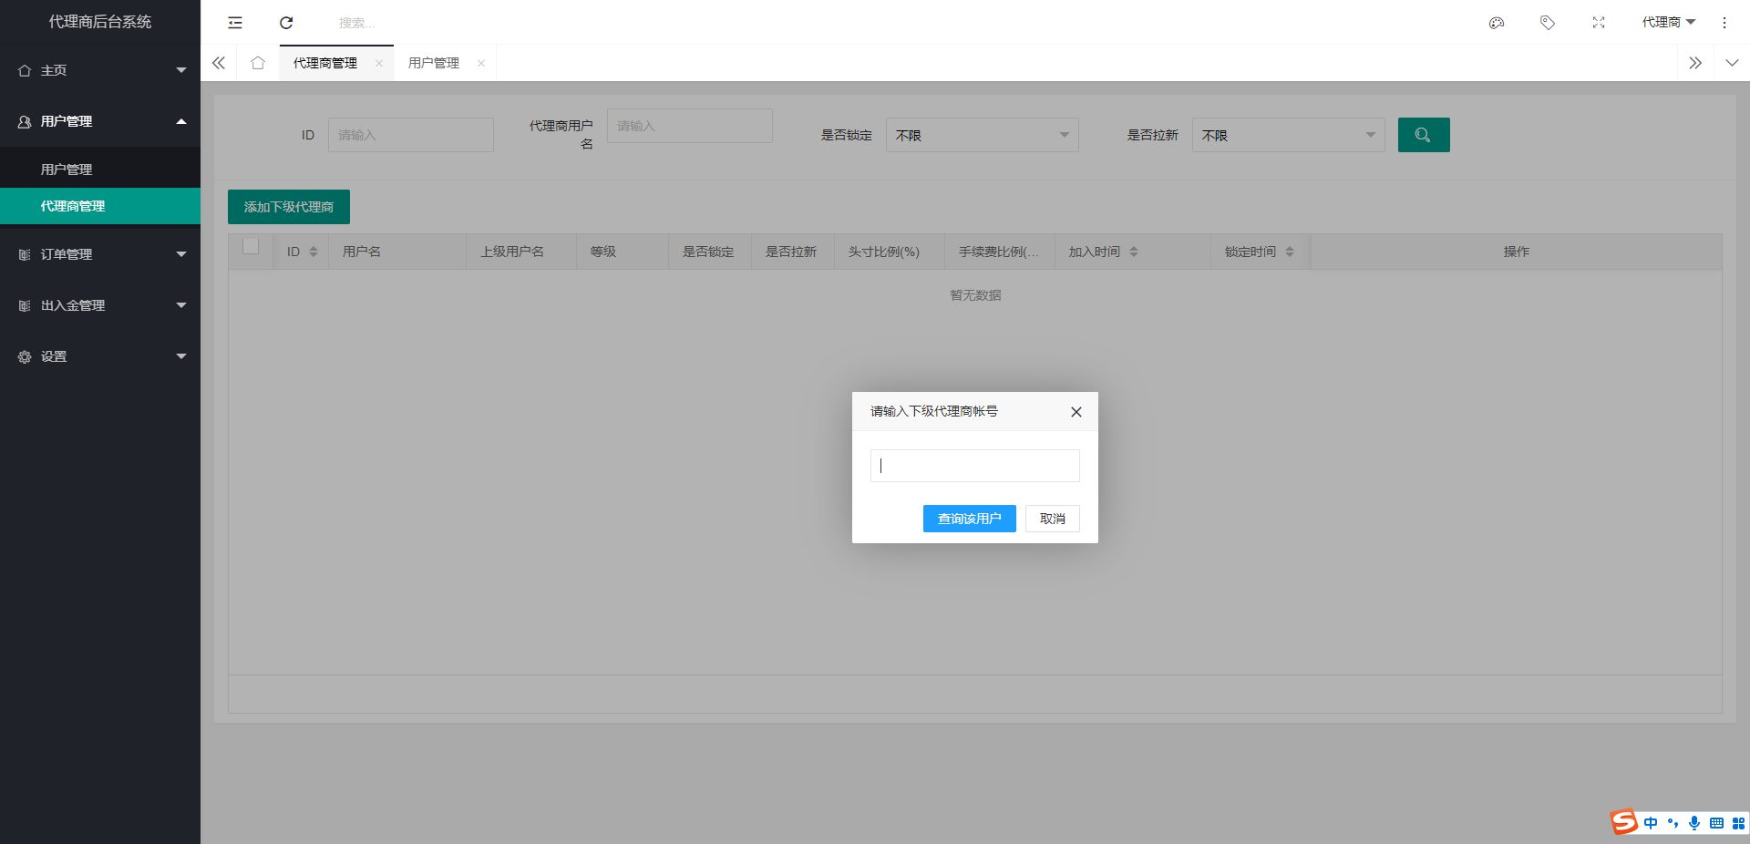Click 取消 to cancel the dialog

tap(1052, 519)
